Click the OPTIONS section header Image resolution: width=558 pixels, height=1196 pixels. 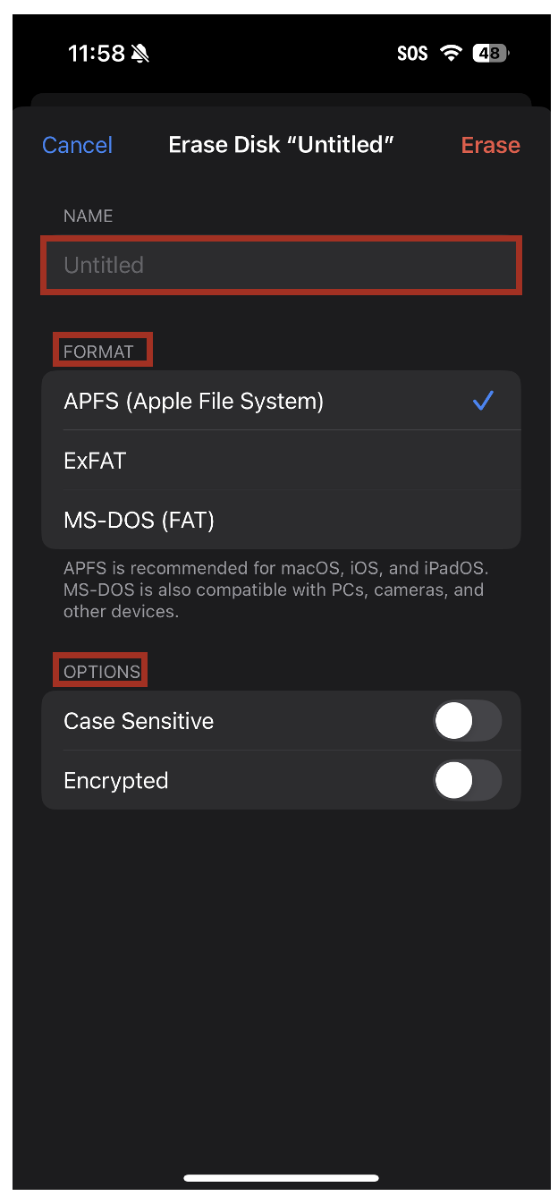[x=102, y=672]
